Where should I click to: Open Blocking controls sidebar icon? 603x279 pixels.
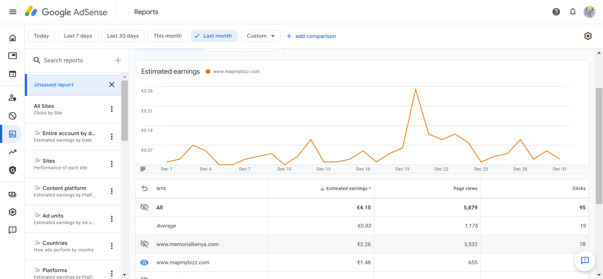tap(13, 116)
